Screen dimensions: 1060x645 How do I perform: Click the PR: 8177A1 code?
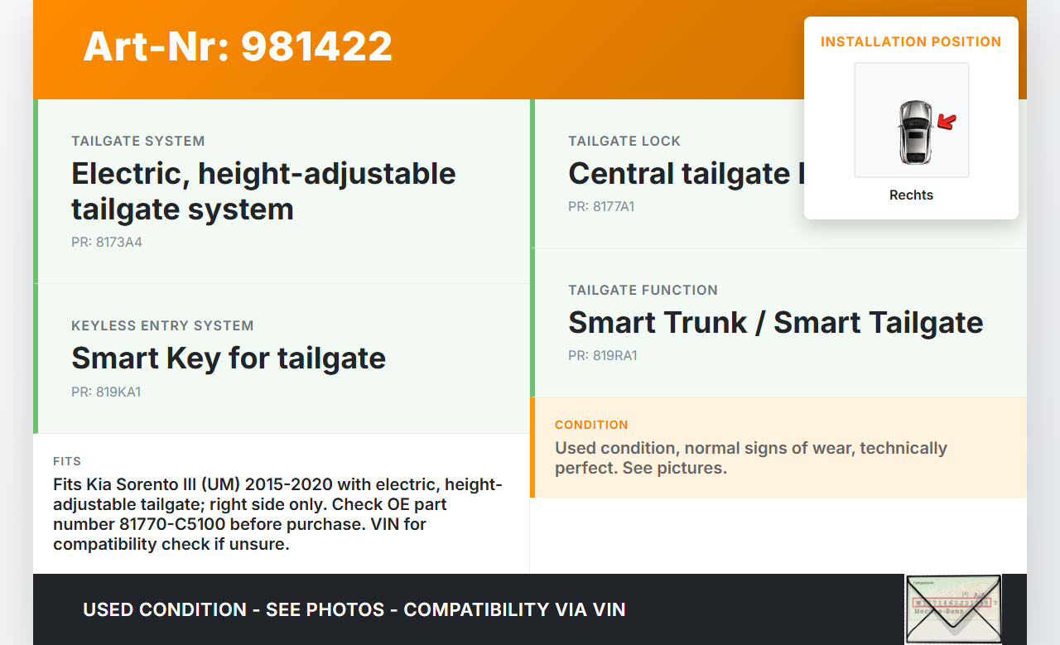[x=601, y=207]
